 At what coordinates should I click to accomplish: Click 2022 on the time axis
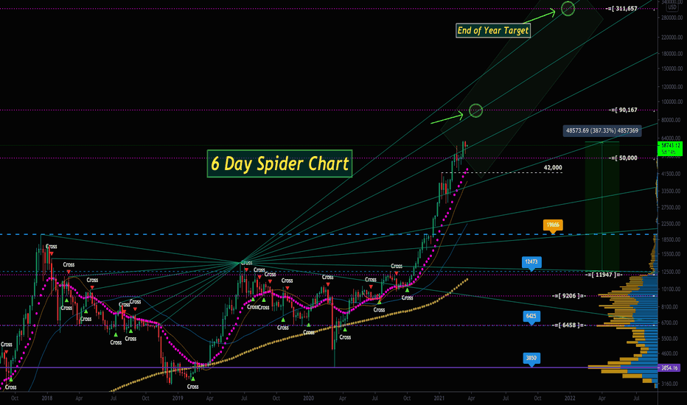[x=570, y=398]
